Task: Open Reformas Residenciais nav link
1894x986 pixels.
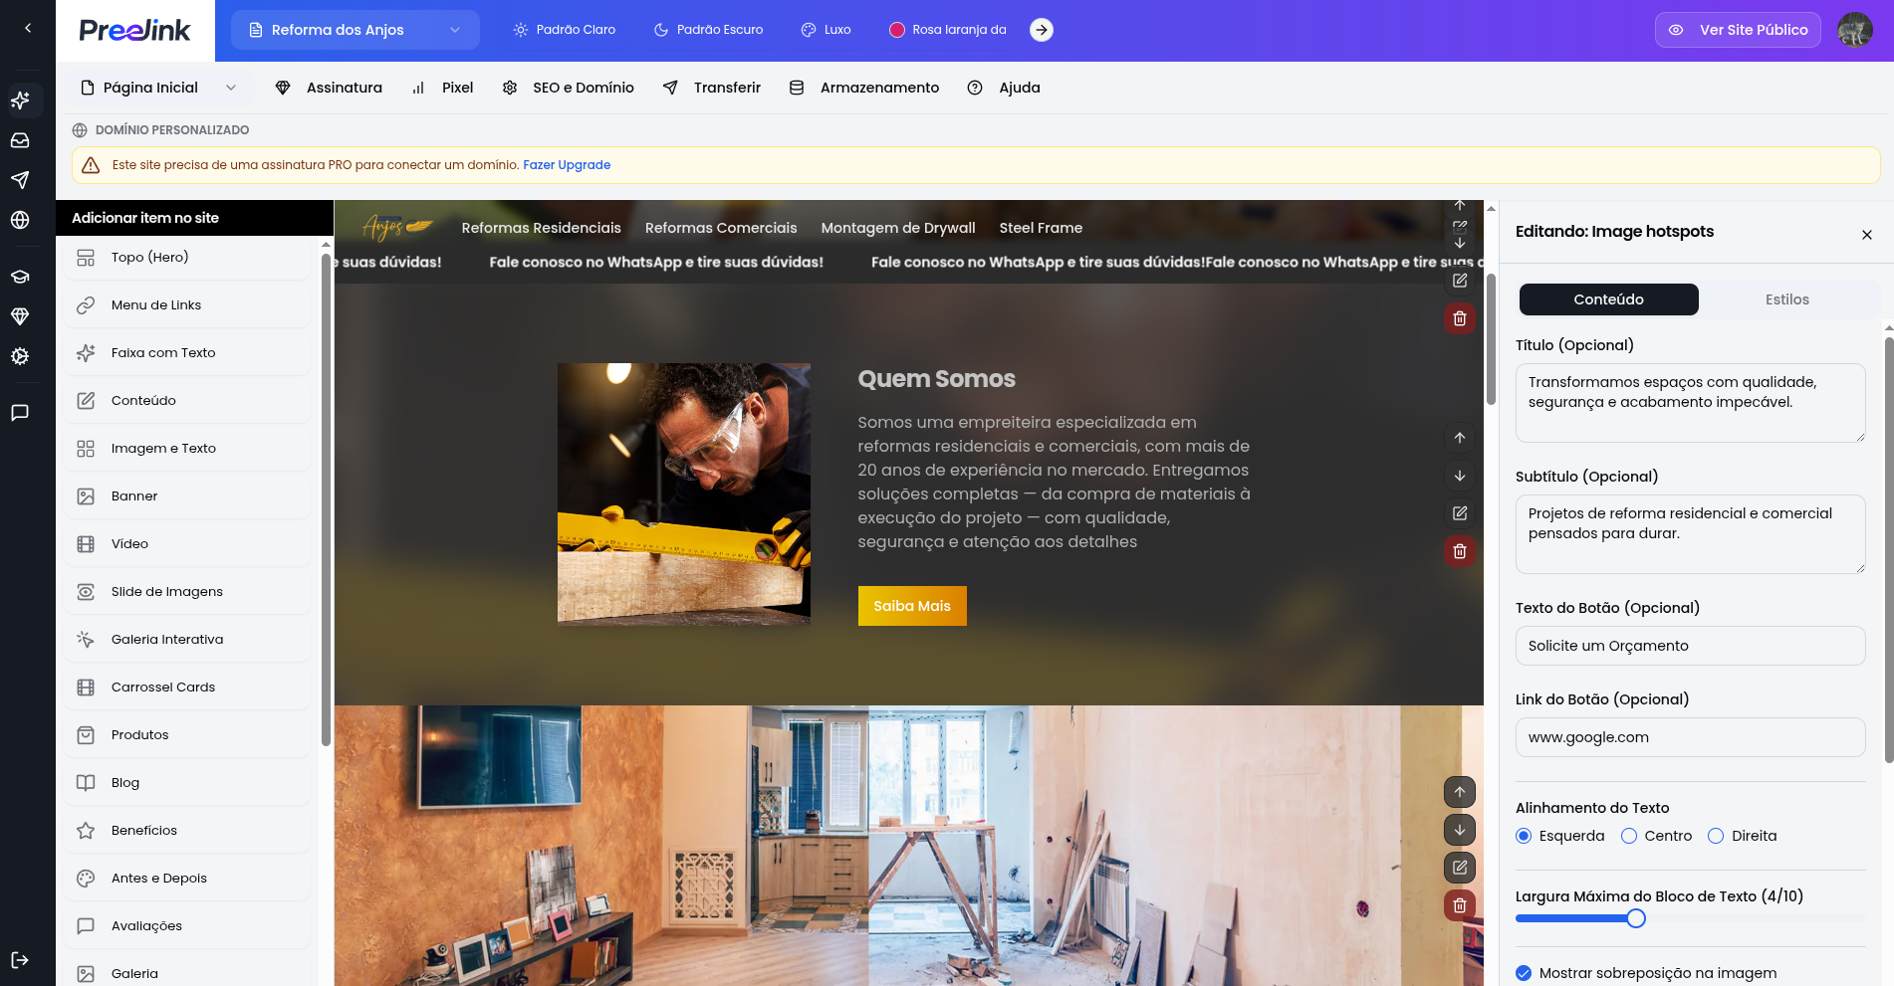Action: click(542, 228)
